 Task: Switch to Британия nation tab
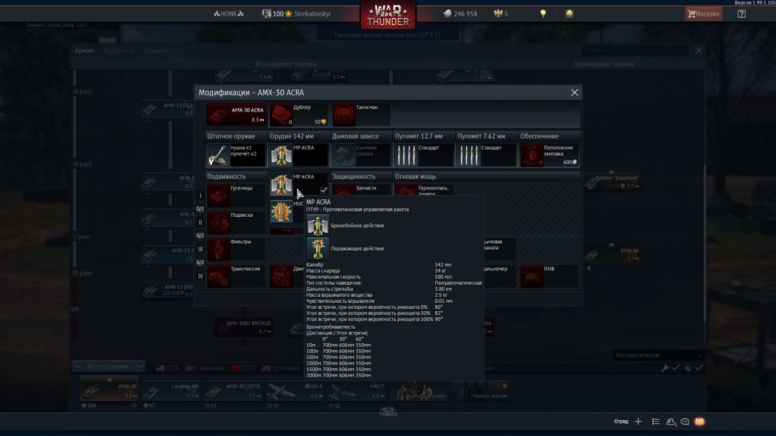click(x=281, y=368)
